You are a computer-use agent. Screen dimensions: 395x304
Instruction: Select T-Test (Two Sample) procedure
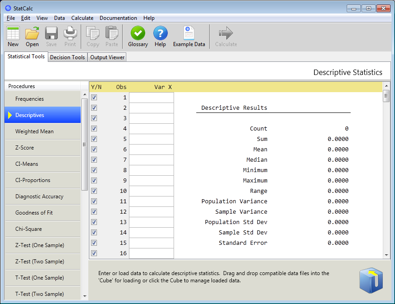click(42, 294)
